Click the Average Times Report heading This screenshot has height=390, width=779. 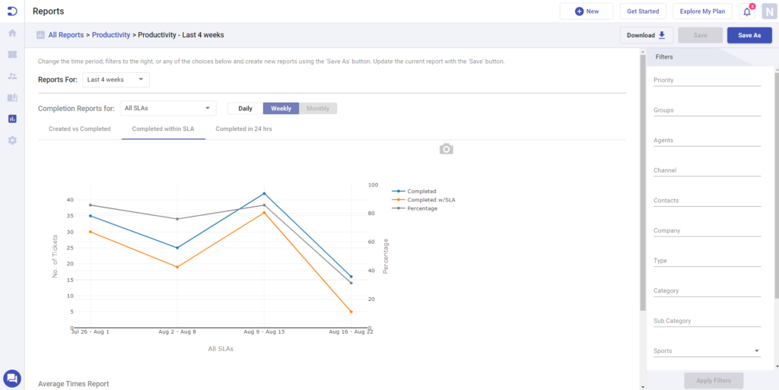tap(74, 384)
